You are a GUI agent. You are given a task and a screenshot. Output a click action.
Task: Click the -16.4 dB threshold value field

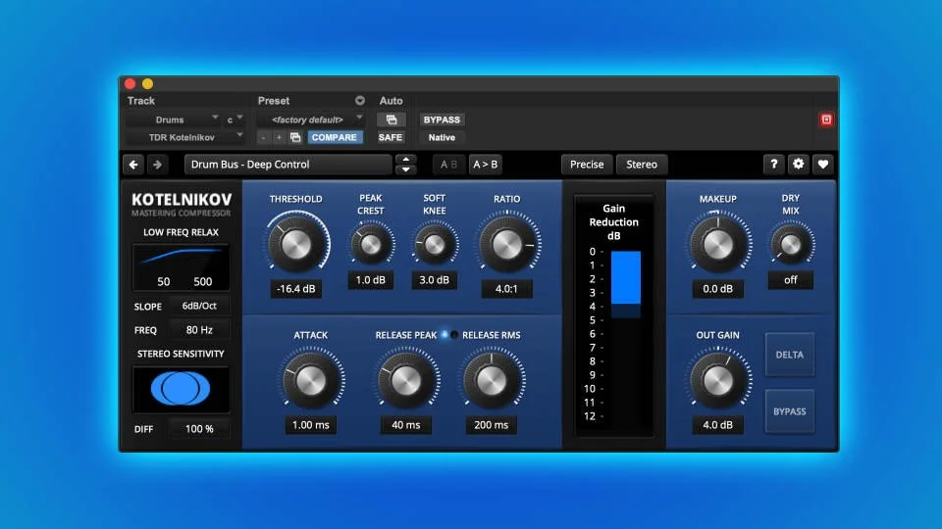[295, 288]
